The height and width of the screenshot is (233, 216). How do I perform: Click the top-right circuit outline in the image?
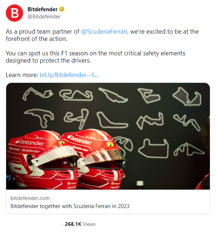(x=187, y=96)
